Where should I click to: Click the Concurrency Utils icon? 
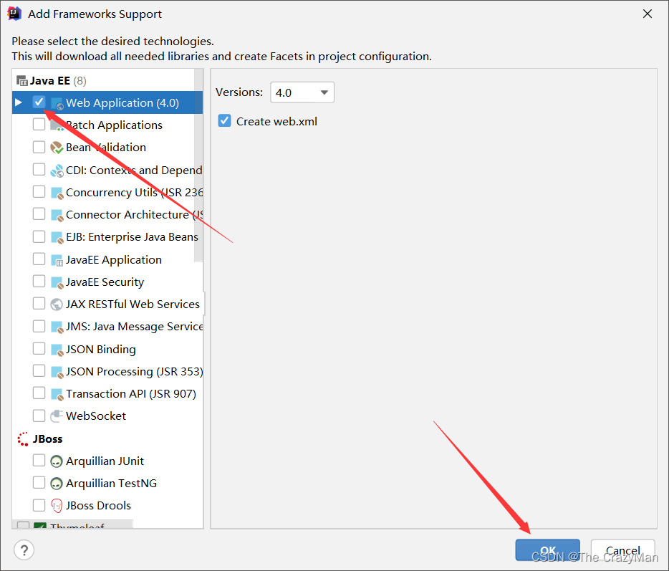pyautogui.click(x=57, y=193)
